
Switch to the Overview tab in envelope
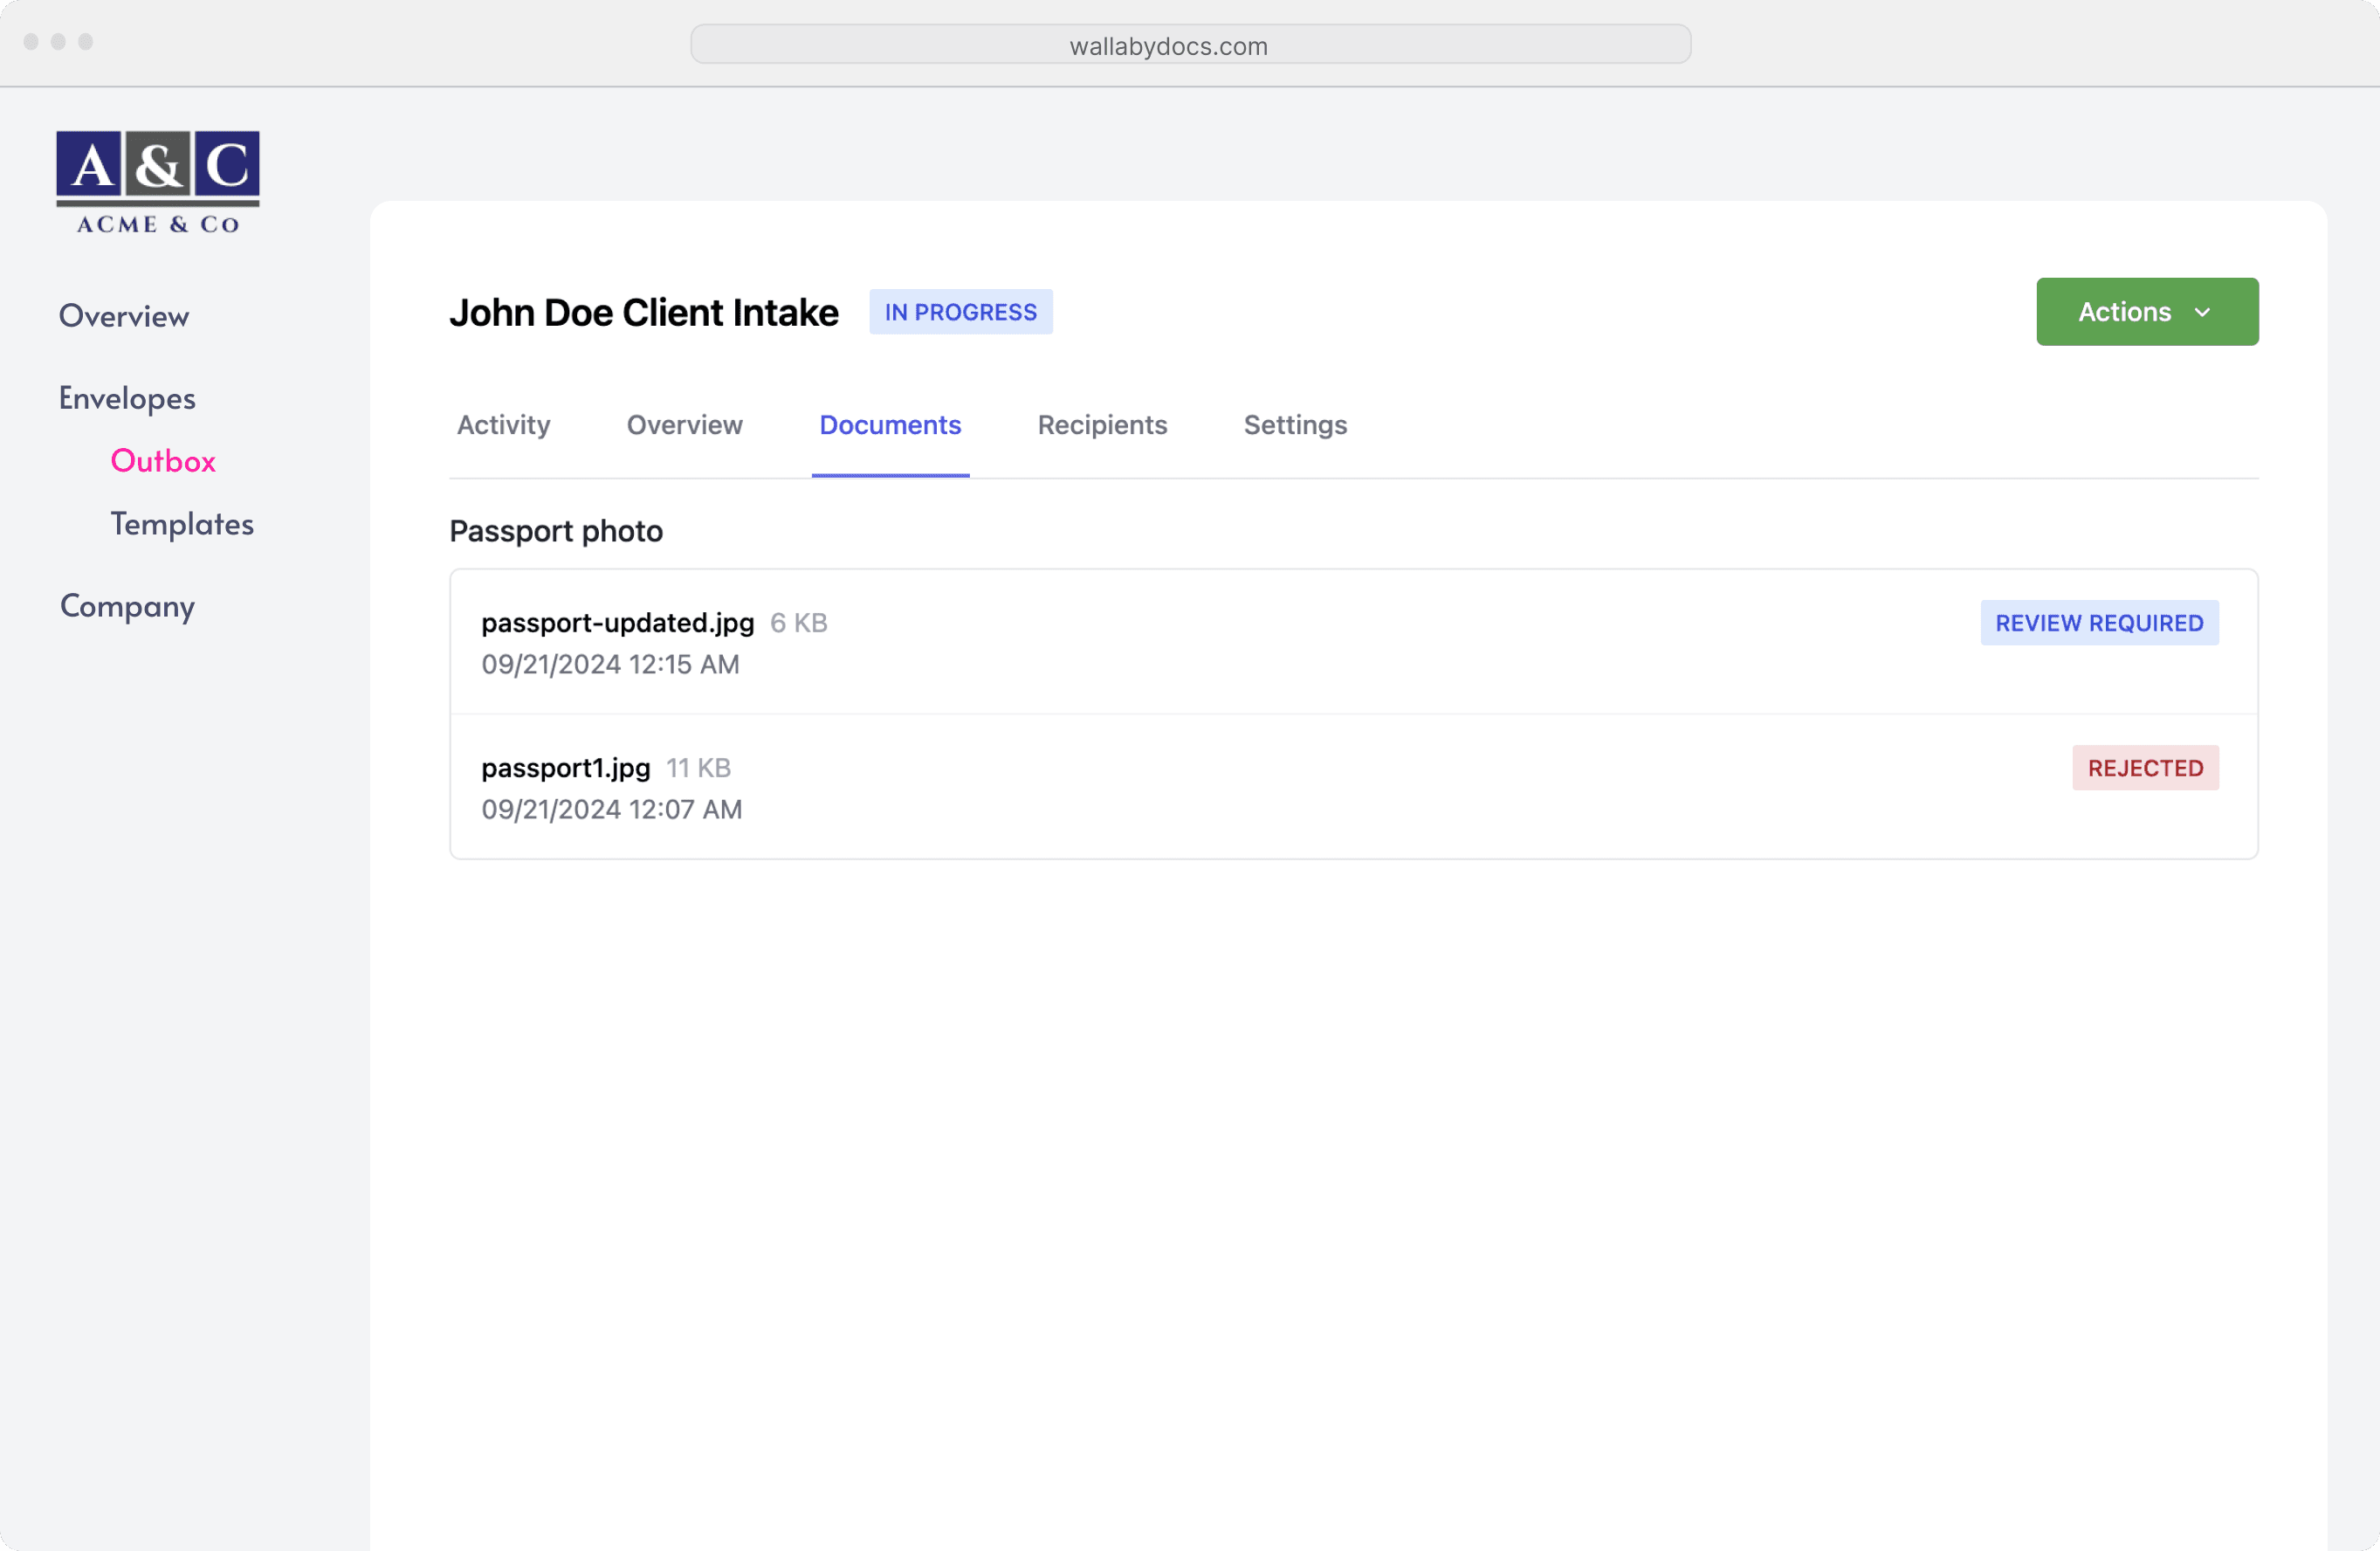click(x=684, y=425)
